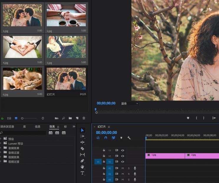Click program monitor playhead scrubber

point(95,109)
